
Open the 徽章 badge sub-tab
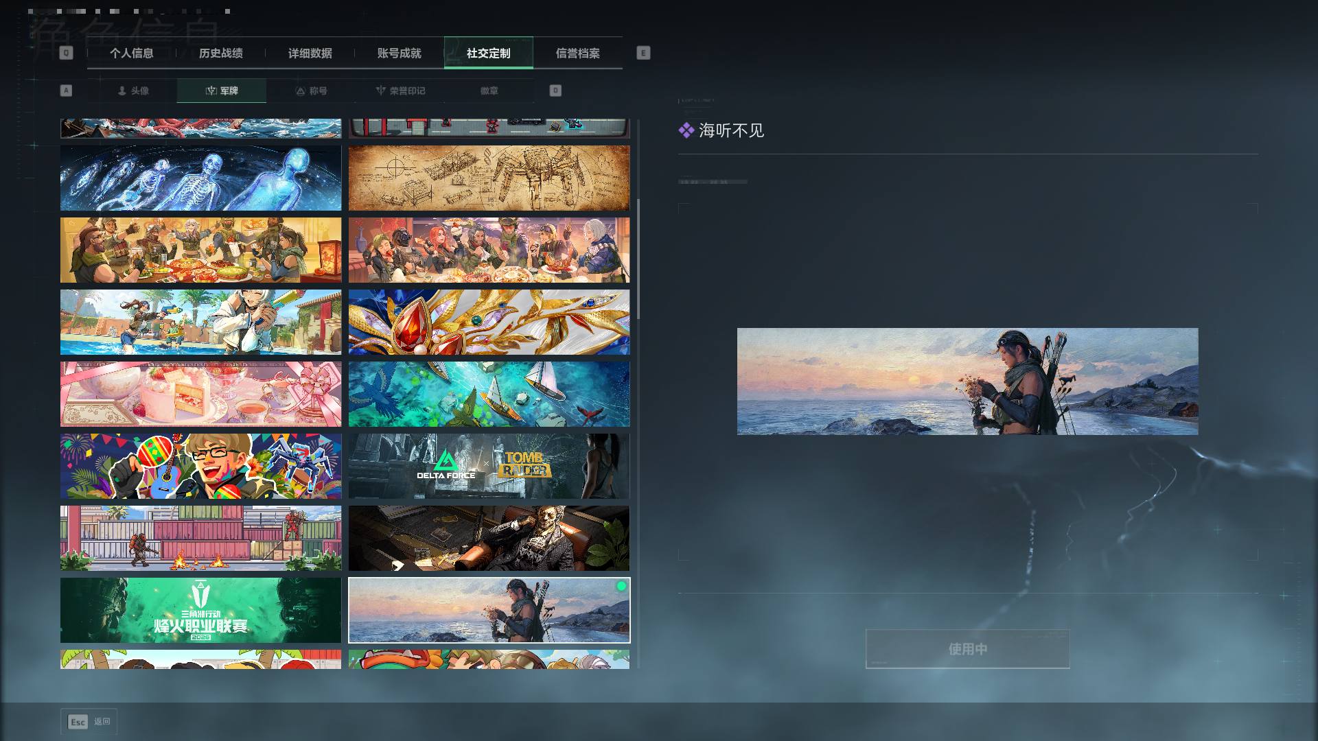(x=489, y=91)
